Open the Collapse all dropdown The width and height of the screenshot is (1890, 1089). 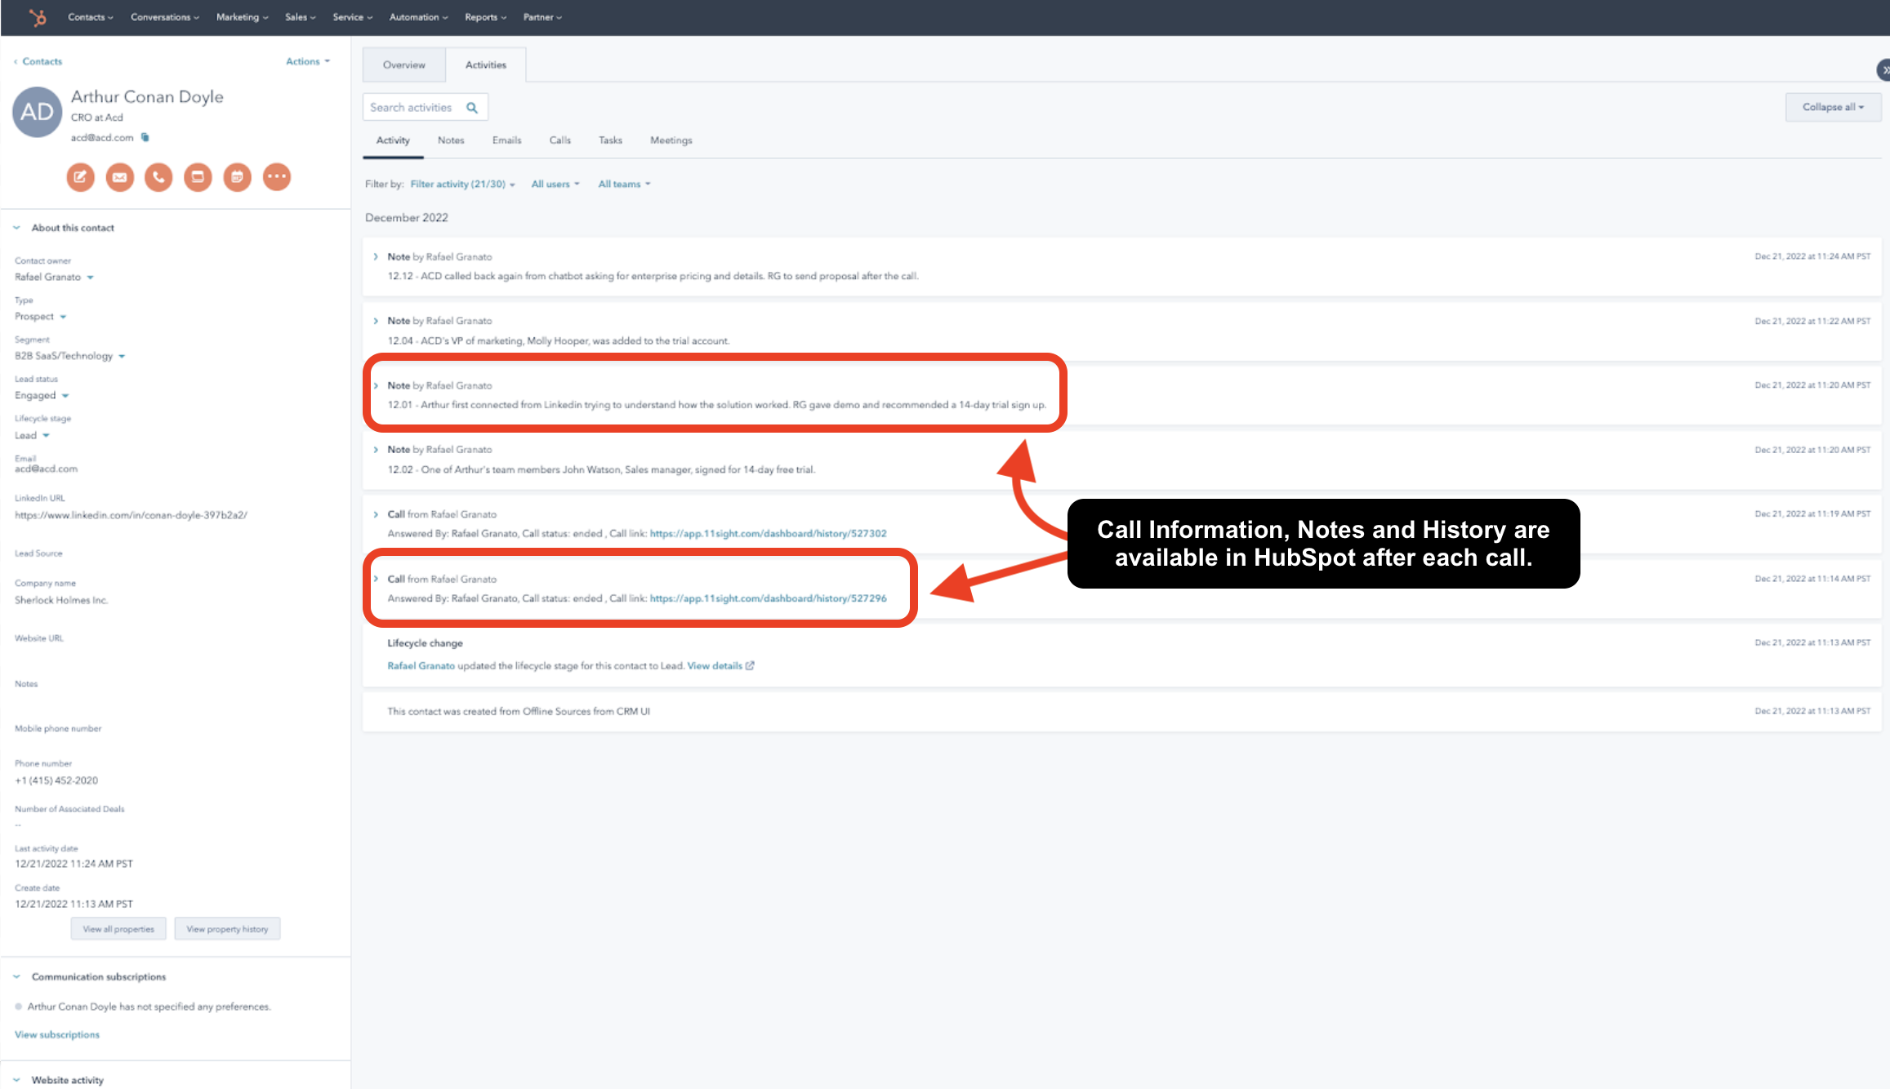pos(1833,107)
